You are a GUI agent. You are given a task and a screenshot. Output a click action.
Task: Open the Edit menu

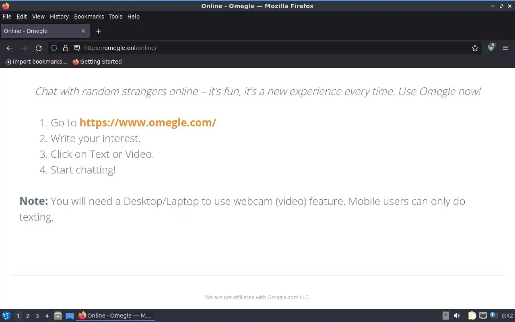22,17
